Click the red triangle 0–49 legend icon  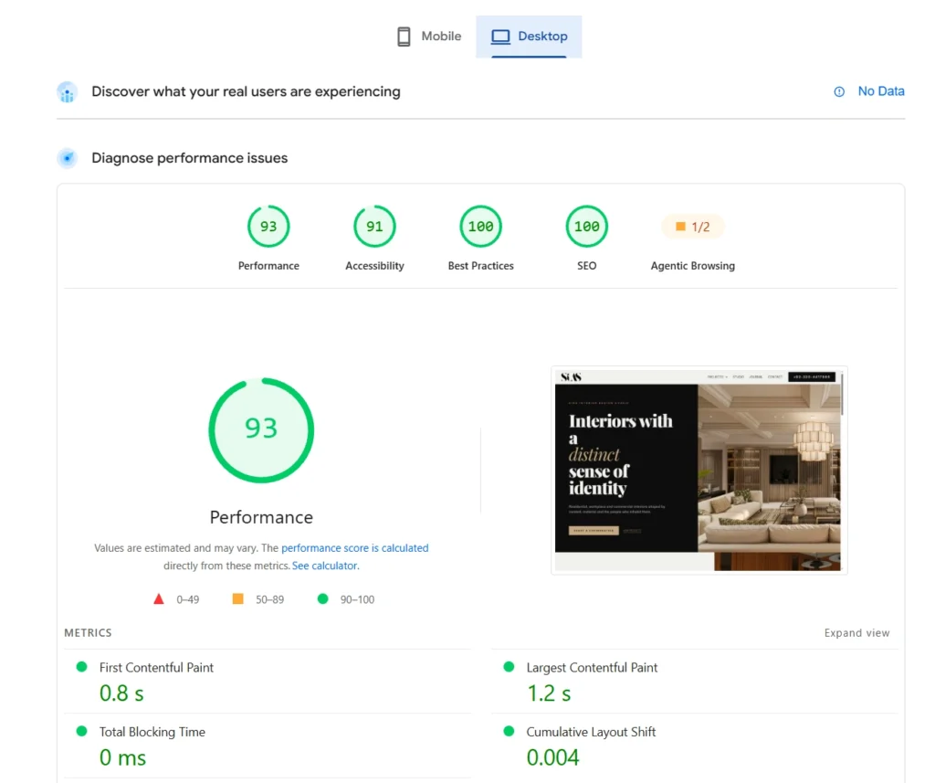(x=159, y=598)
